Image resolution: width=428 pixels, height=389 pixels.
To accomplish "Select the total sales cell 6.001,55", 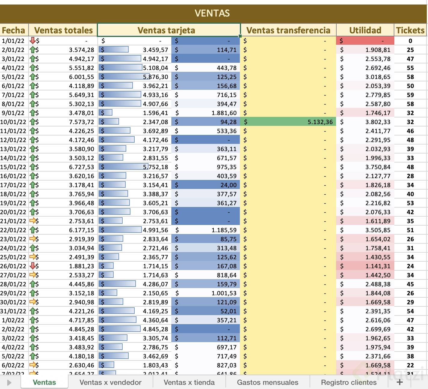I will [x=63, y=77].
